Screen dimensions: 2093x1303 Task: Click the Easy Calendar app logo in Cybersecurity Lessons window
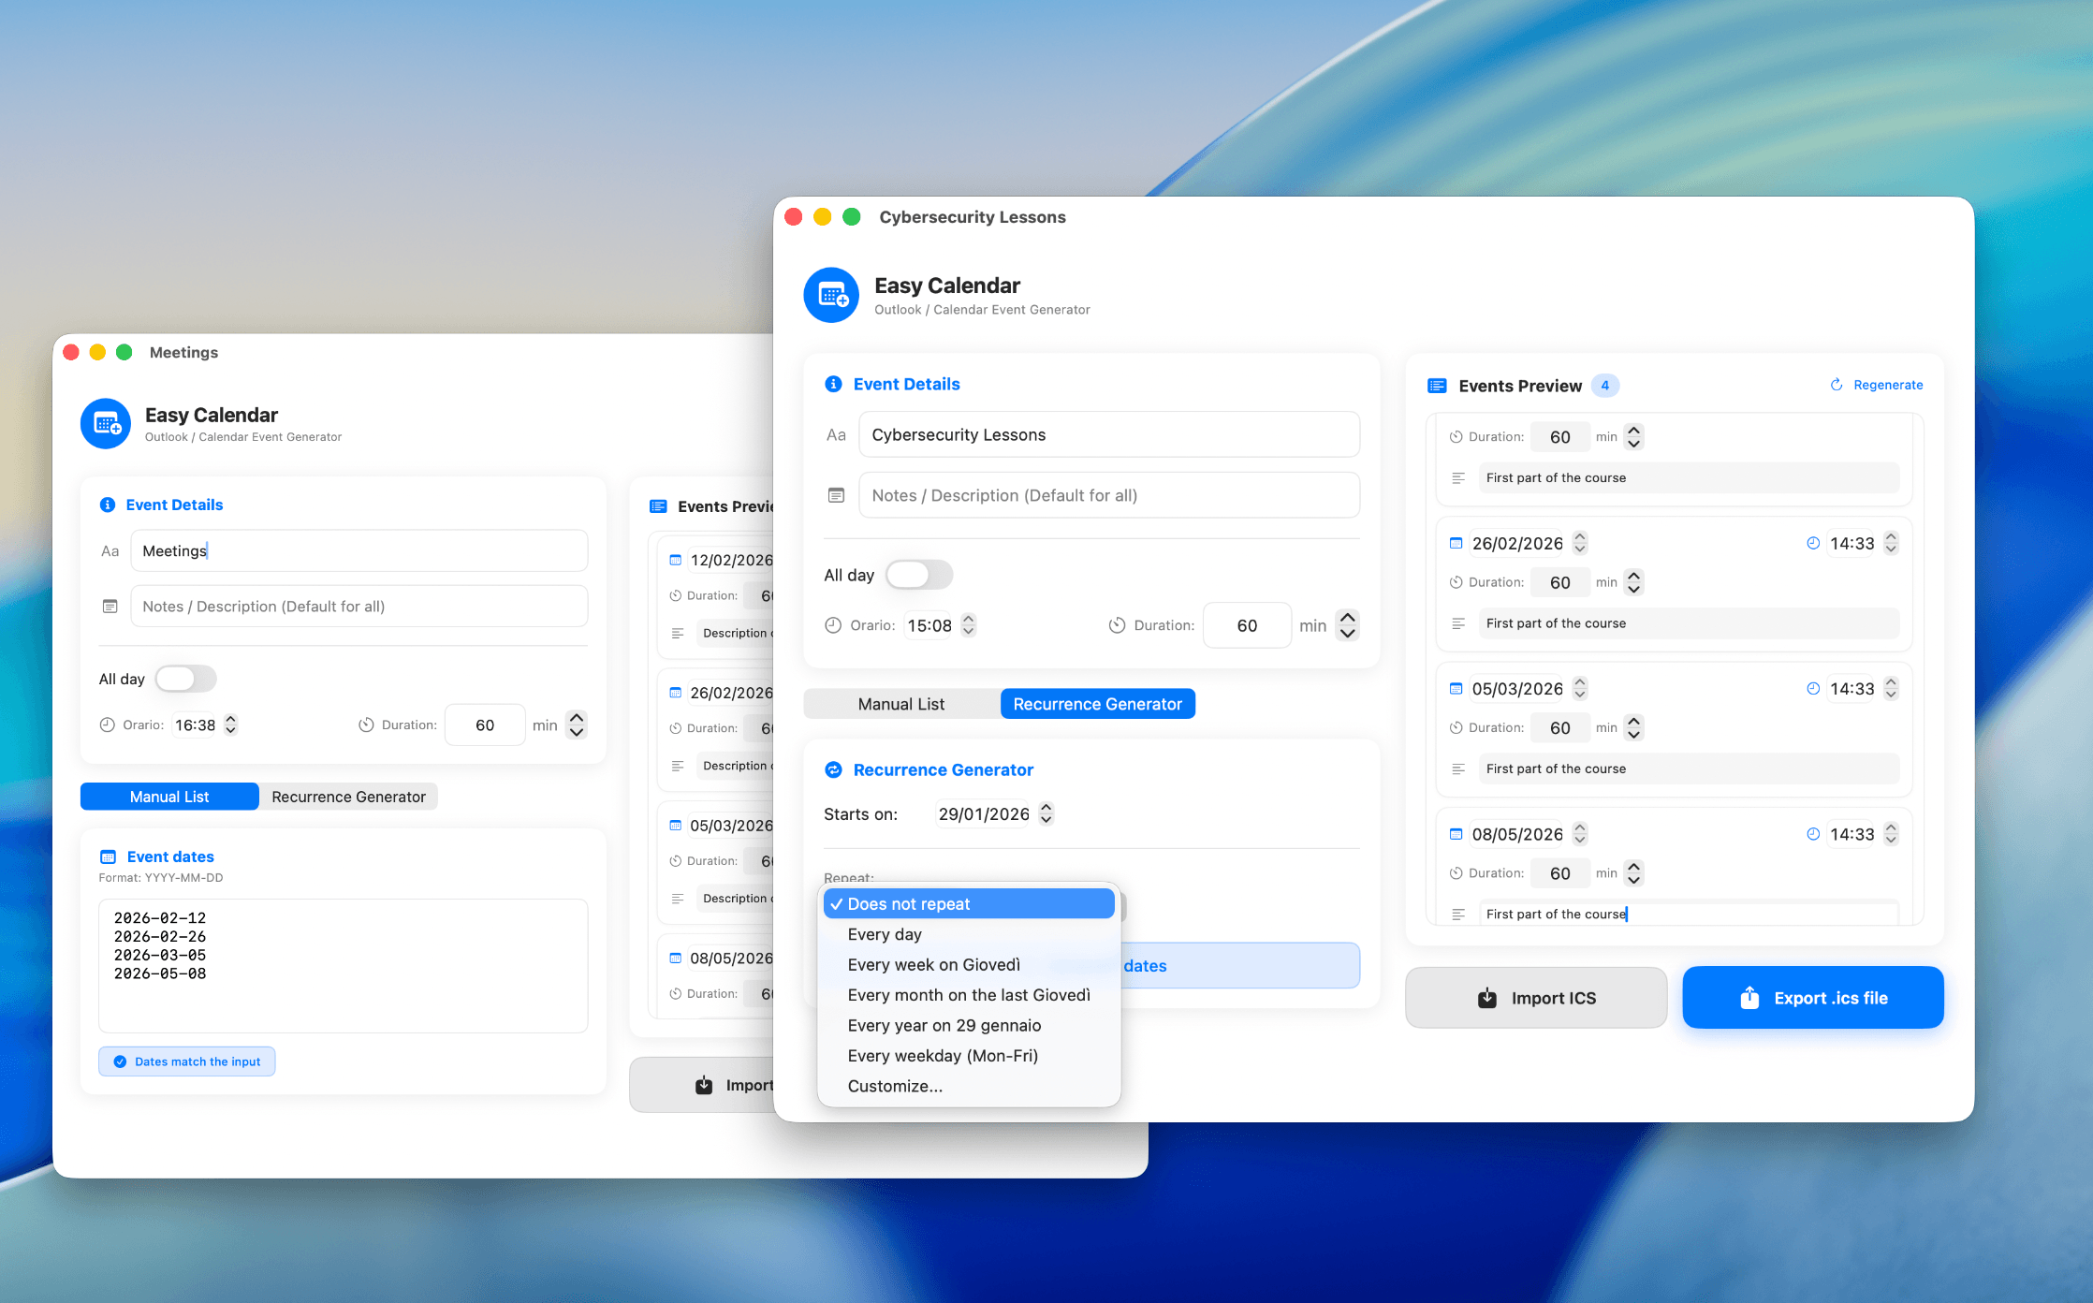pos(831,296)
